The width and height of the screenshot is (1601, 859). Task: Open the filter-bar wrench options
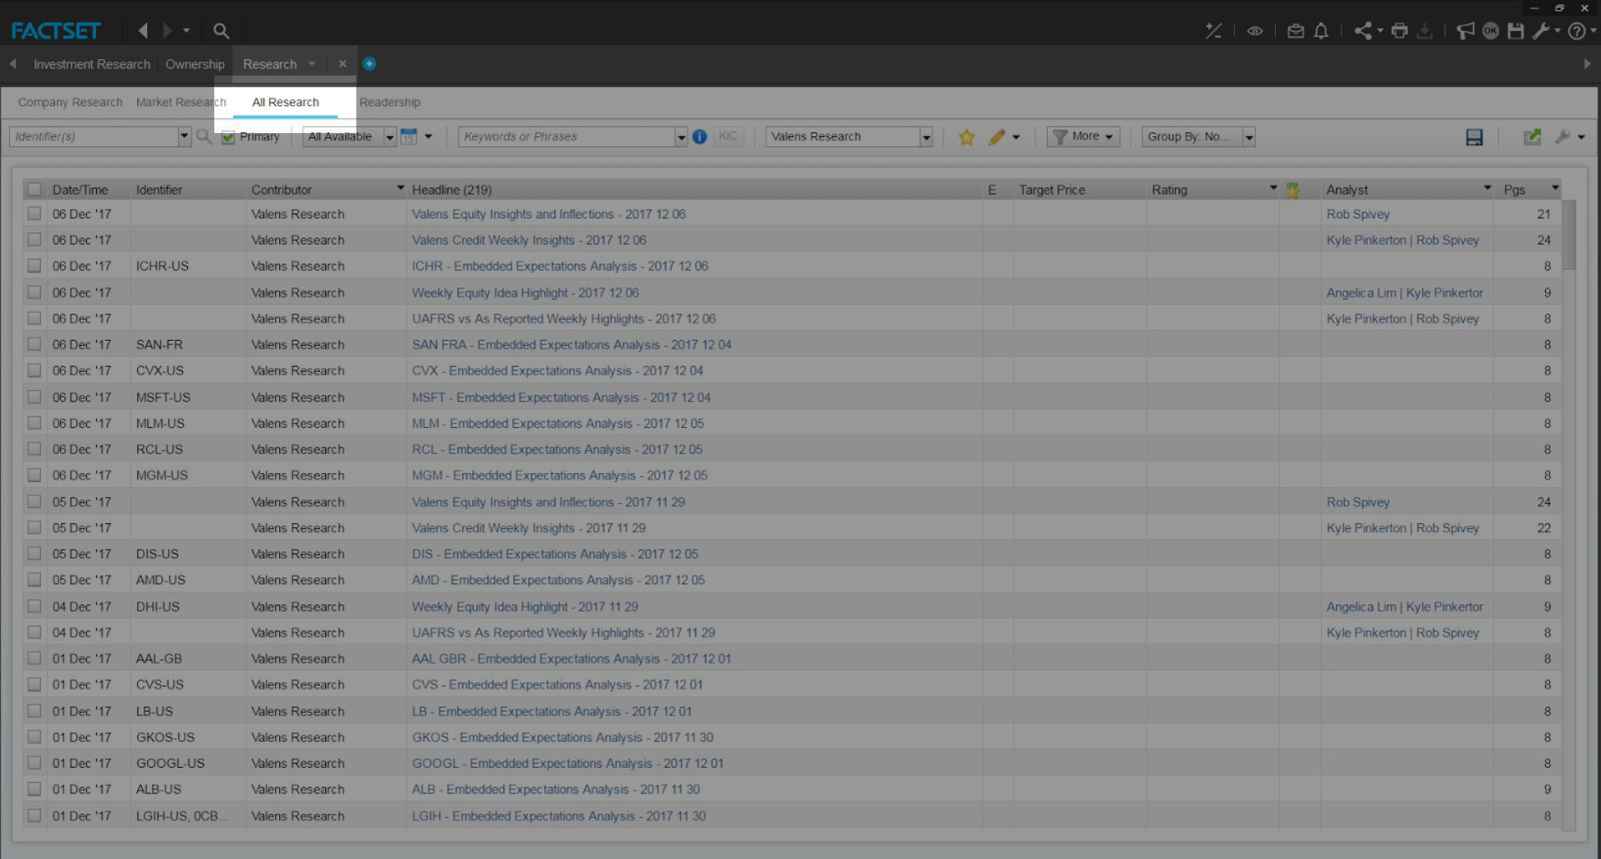(1562, 137)
